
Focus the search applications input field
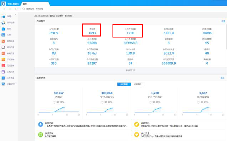coord(35,9)
